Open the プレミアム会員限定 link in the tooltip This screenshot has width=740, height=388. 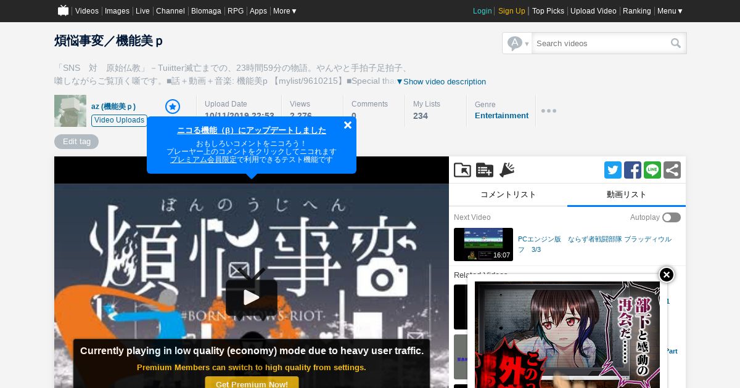[x=203, y=160]
